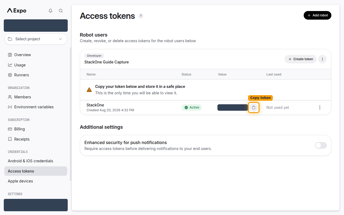The image size is (344, 215).
Task: Click the Copy your token below warning text
Action: pyautogui.click(x=140, y=87)
